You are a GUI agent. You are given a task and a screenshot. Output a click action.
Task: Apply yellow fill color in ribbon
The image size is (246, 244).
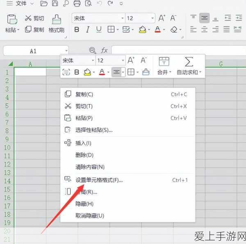pyautogui.click(x=142, y=29)
